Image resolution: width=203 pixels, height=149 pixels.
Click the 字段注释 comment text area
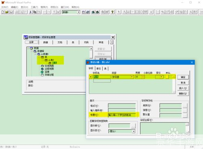coord(163,128)
